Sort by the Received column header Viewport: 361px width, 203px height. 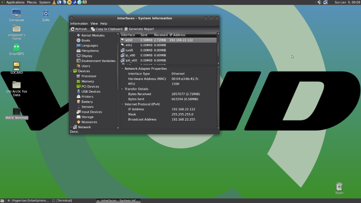pos(161,35)
